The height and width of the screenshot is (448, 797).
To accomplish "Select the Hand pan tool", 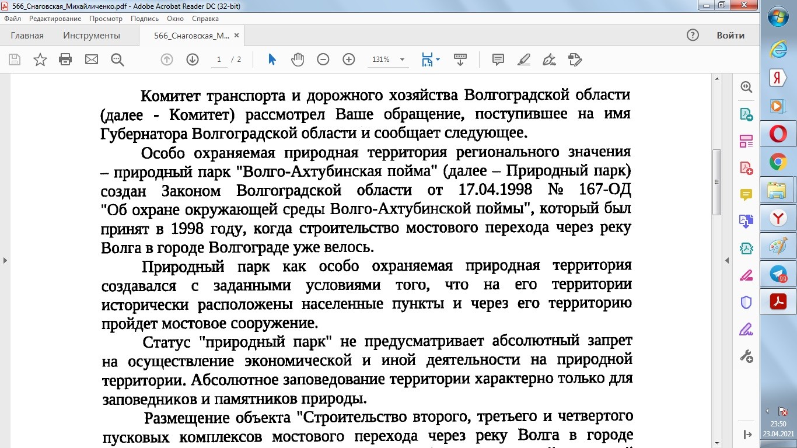I will pos(298,60).
